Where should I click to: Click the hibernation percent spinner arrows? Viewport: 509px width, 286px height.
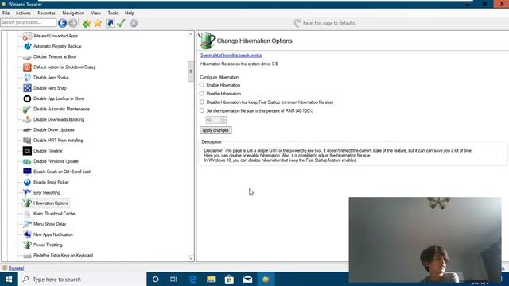tap(223, 120)
